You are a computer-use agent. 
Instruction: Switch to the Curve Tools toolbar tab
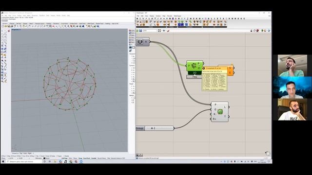coord(64,24)
